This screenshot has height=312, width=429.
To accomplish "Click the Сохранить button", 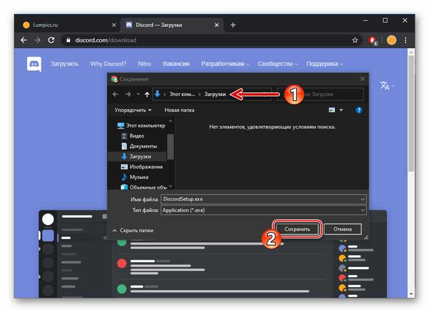I will click(297, 229).
